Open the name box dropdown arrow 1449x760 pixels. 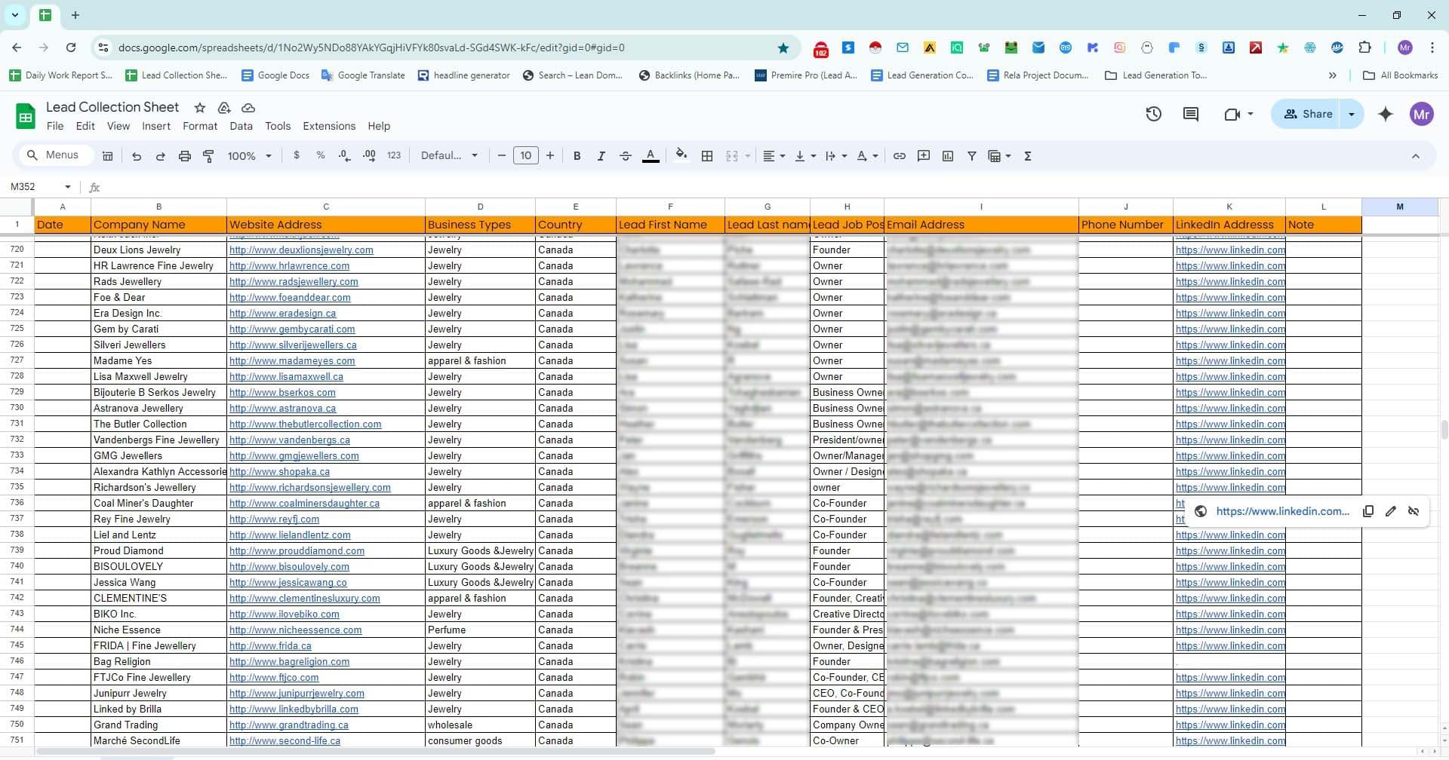[68, 187]
